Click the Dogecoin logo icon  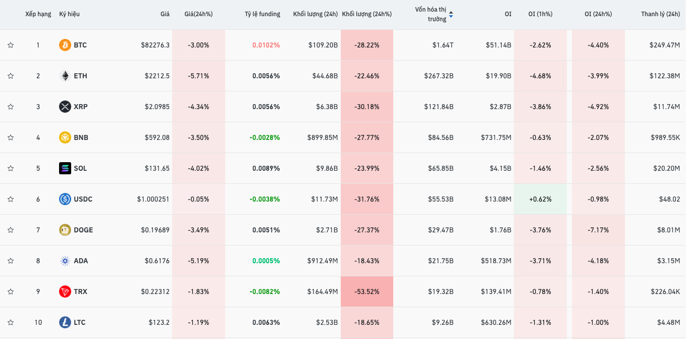(x=65, y=230)
